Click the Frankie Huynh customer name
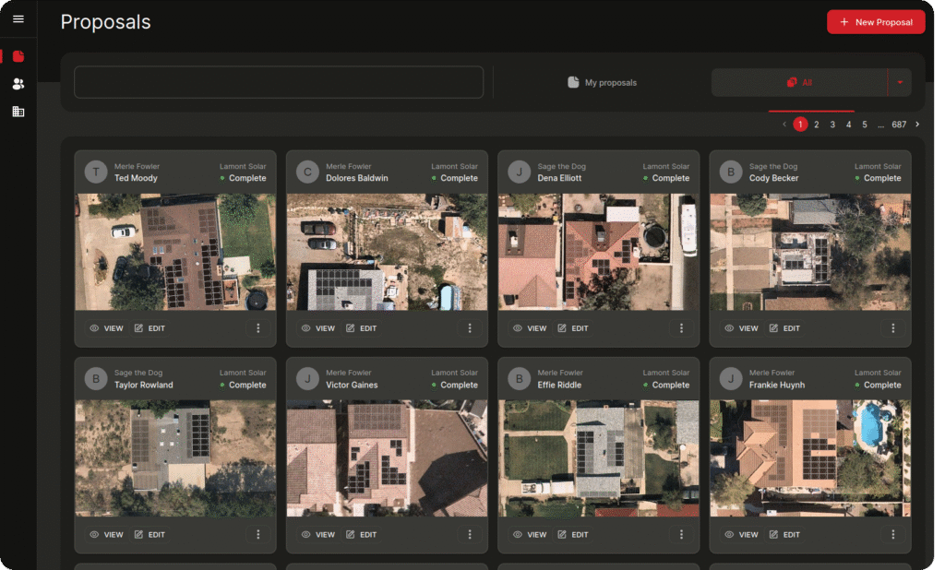 776,385
